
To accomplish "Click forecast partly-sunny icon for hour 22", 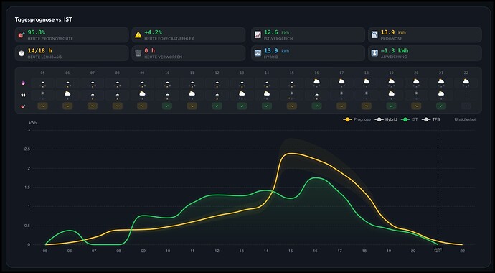I will (x=466, y=82).
